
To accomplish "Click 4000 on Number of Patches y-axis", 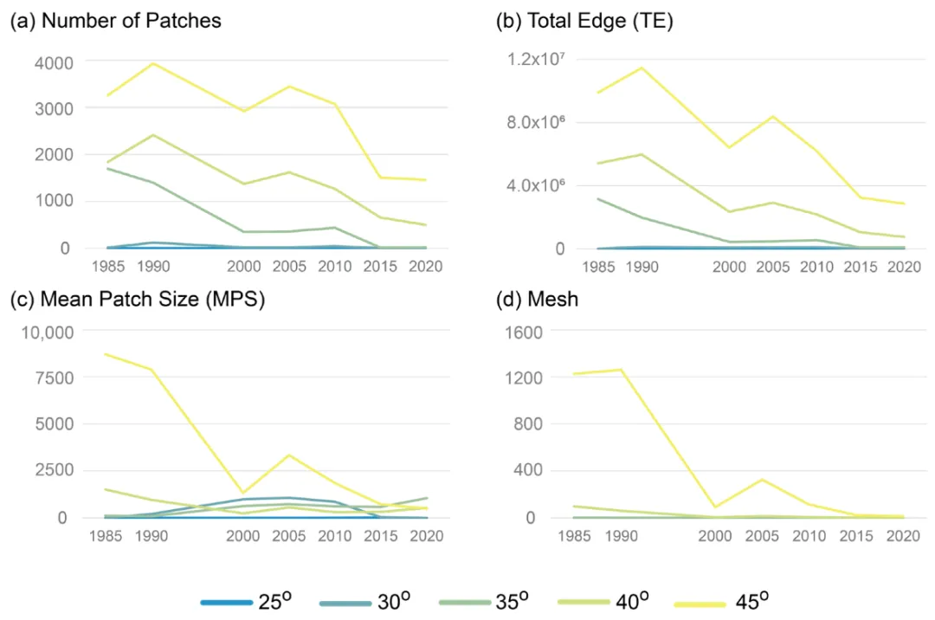I will pyautogui.click(x=54, y=62).
